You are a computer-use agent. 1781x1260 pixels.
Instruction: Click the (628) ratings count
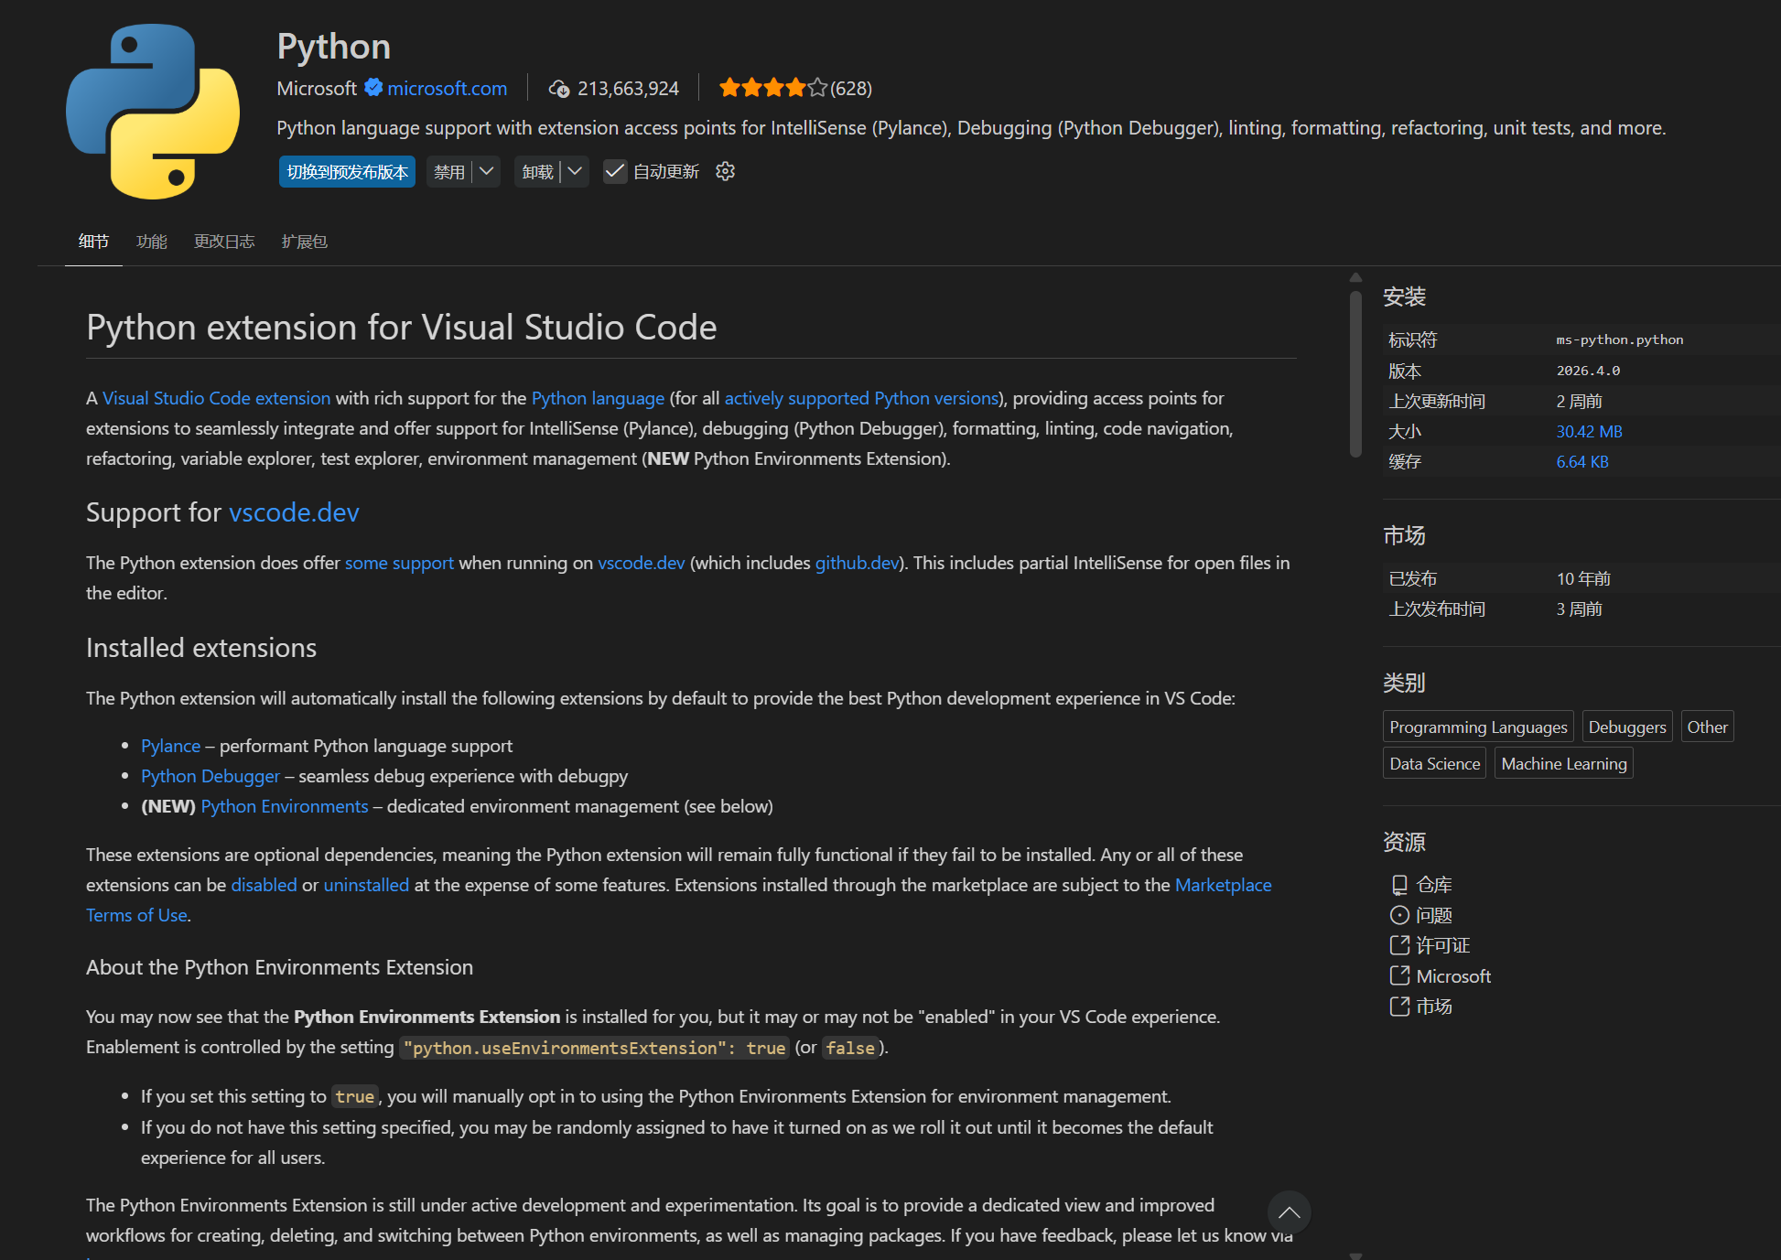(x=851, y=89)
